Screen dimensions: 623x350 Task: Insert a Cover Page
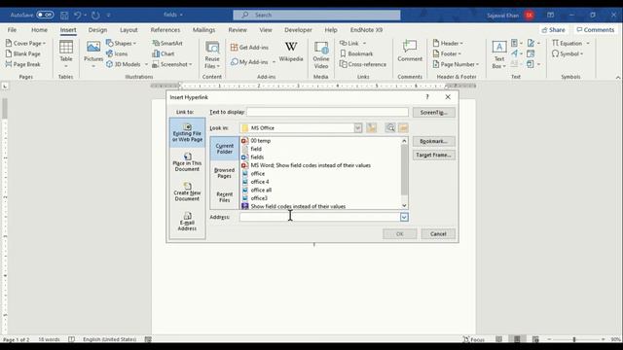(x=26, y=43)
